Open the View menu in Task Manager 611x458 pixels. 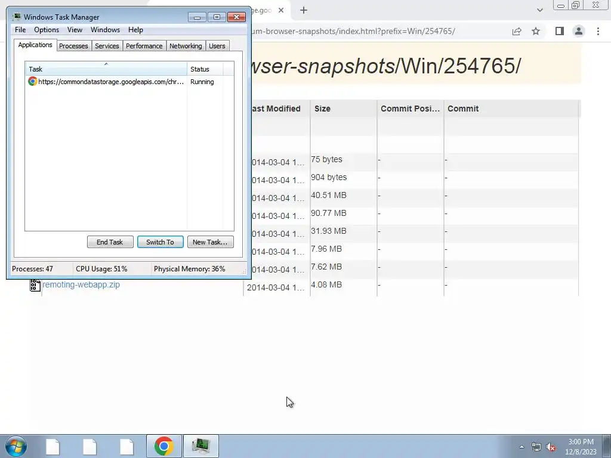pos(75,30)
